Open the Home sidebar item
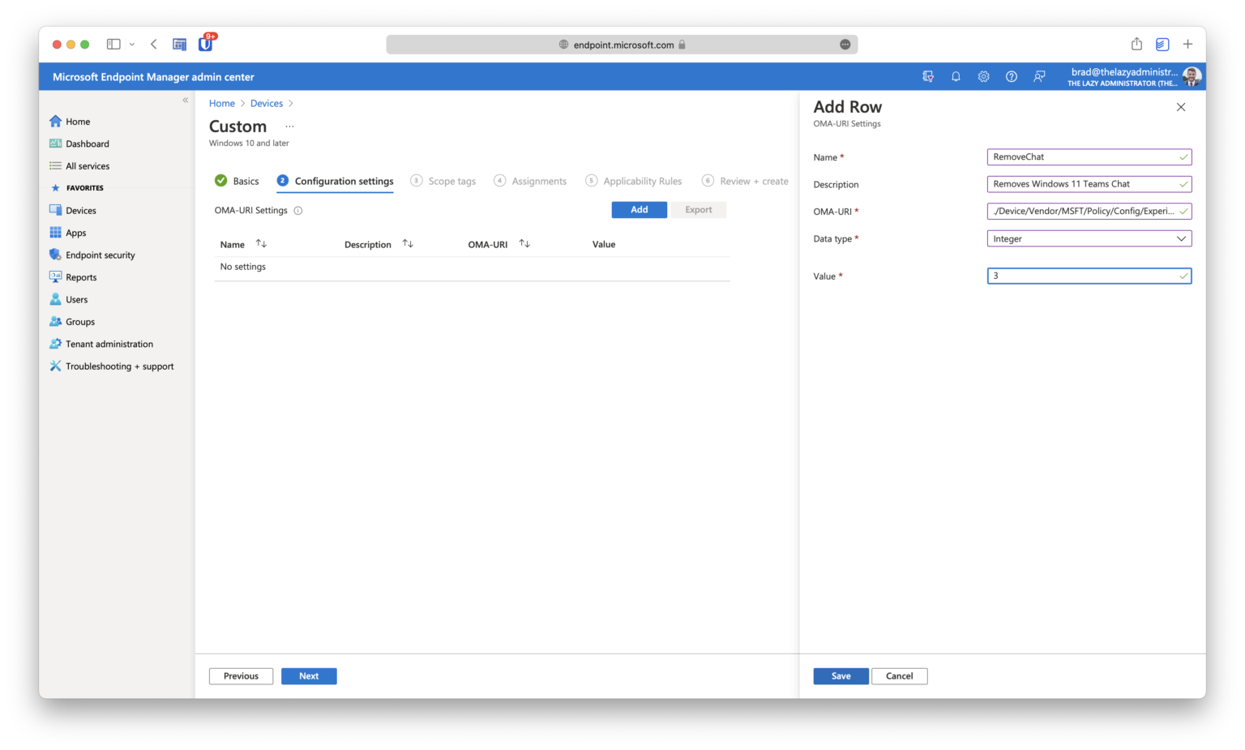 click(70, 122)
